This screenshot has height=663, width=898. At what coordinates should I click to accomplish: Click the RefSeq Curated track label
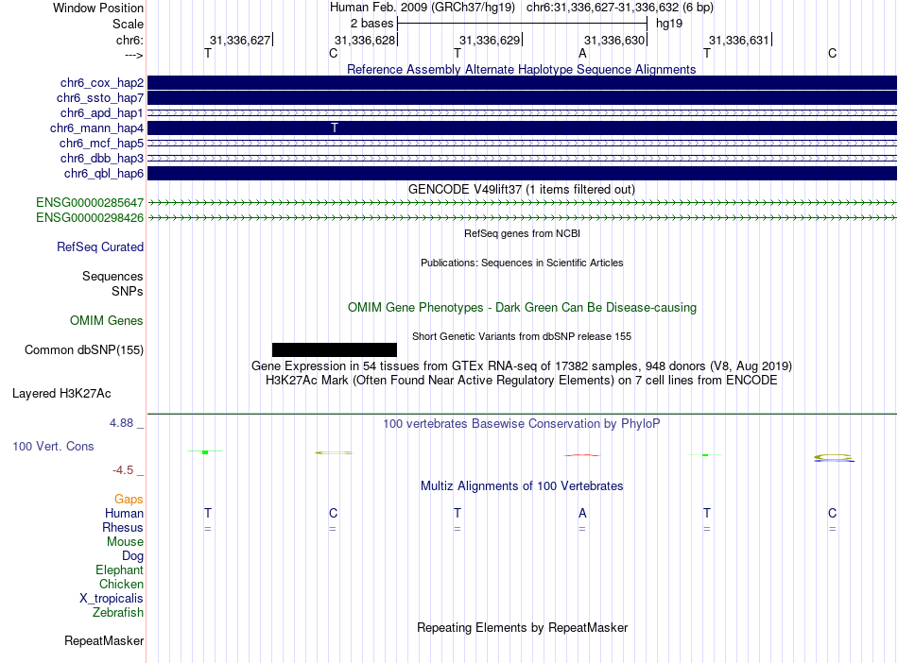pos(100,247)
